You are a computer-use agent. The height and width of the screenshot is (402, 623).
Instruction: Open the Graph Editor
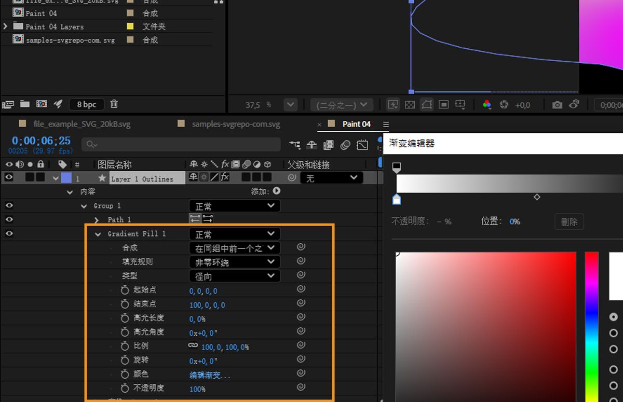point(362,145)
